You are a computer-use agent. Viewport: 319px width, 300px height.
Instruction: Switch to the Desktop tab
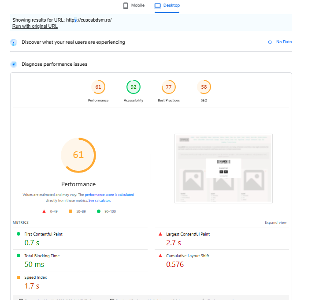(x=167, y=6)
